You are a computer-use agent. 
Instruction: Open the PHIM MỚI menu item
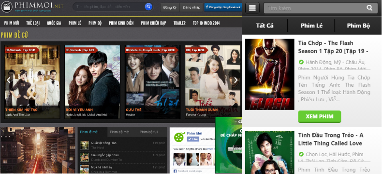coord(12,23)
